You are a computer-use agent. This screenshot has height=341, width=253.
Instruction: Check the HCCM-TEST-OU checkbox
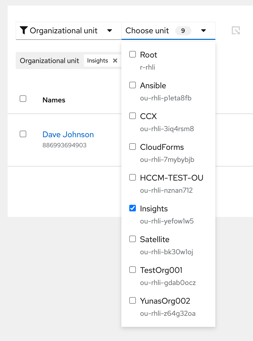[x=133, y=177]
